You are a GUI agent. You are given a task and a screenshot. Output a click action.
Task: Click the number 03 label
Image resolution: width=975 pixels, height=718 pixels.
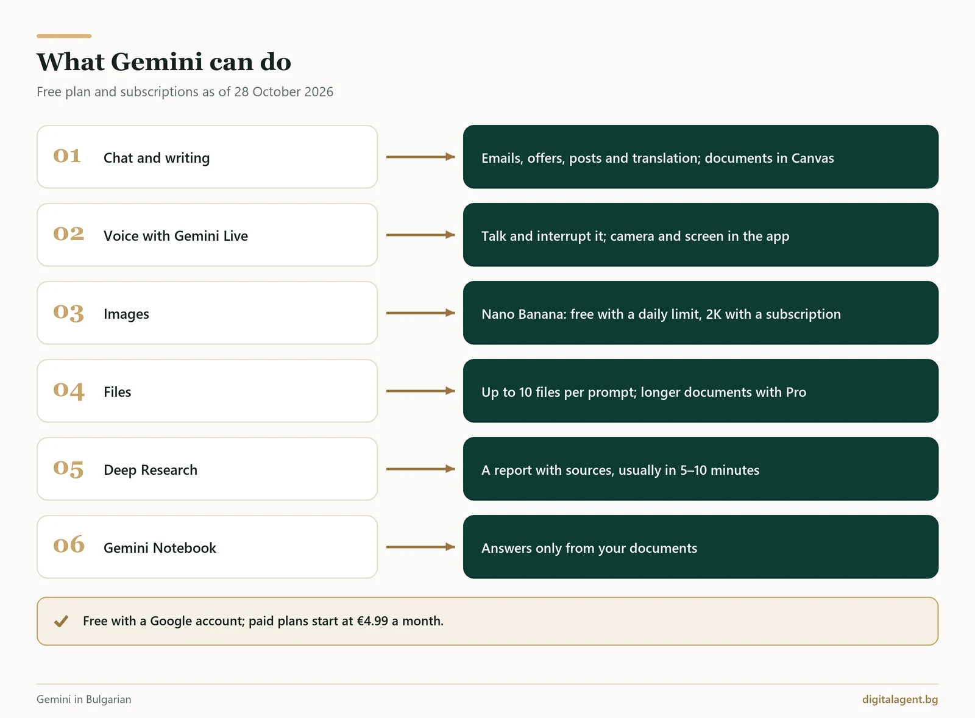[x=68, y=313]
